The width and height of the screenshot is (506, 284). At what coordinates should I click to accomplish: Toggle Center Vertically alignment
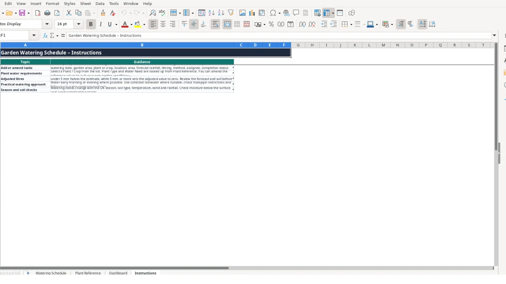pos(194,24)
